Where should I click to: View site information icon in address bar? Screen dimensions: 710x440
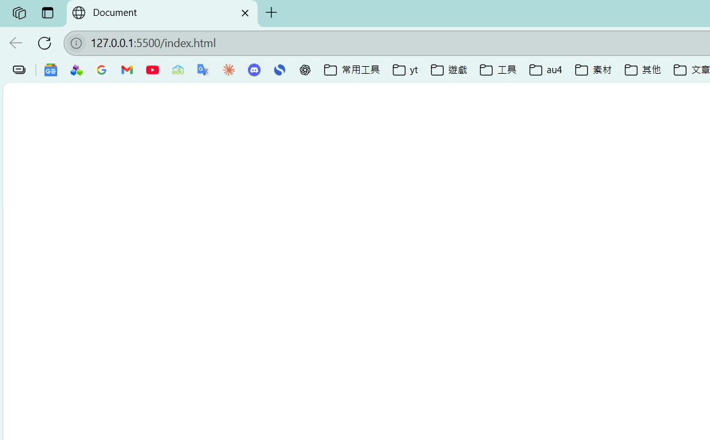(x=76, y=43)
